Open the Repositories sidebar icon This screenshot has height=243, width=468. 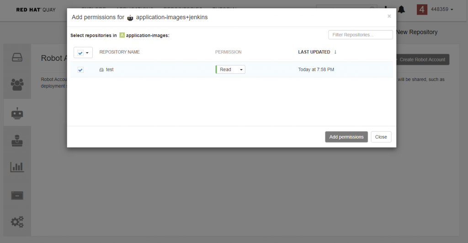[x=17, y=57]
